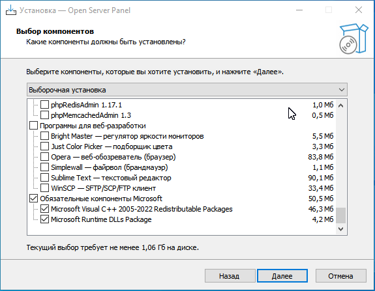Go to next step with Далее

click(x=282, y=276)
